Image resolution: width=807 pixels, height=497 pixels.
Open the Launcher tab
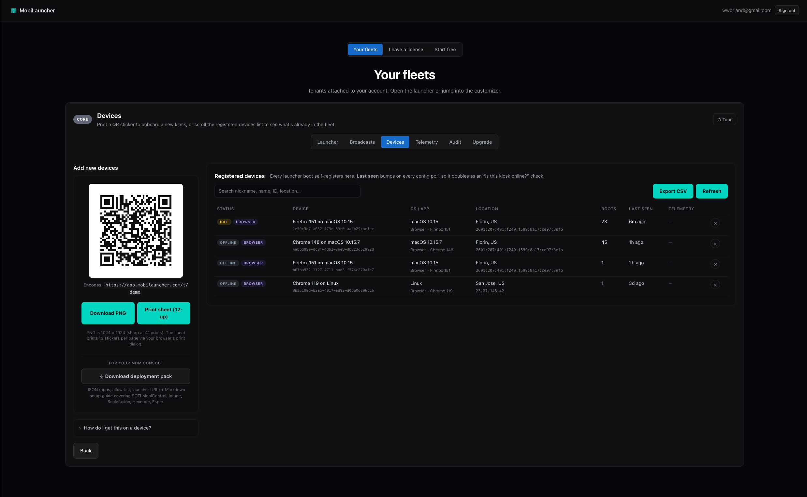[x=328, y=142]
